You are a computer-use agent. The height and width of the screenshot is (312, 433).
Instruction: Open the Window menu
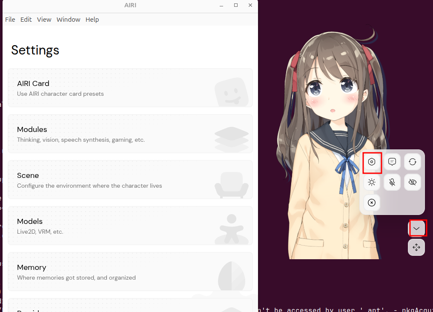click(x=68, y=20)
